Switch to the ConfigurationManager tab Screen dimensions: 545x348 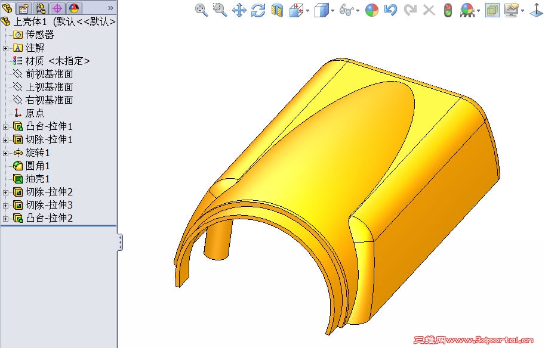41,8
